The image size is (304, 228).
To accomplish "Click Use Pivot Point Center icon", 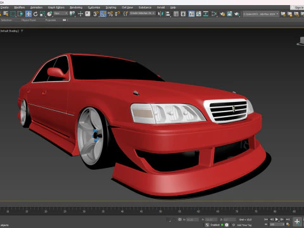I will click(x=72, y=14).
